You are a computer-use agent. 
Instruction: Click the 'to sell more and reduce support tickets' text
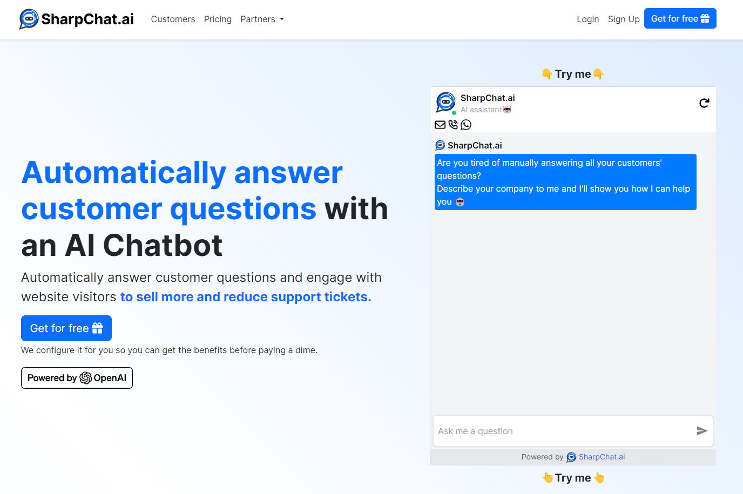tap(246, 297)
